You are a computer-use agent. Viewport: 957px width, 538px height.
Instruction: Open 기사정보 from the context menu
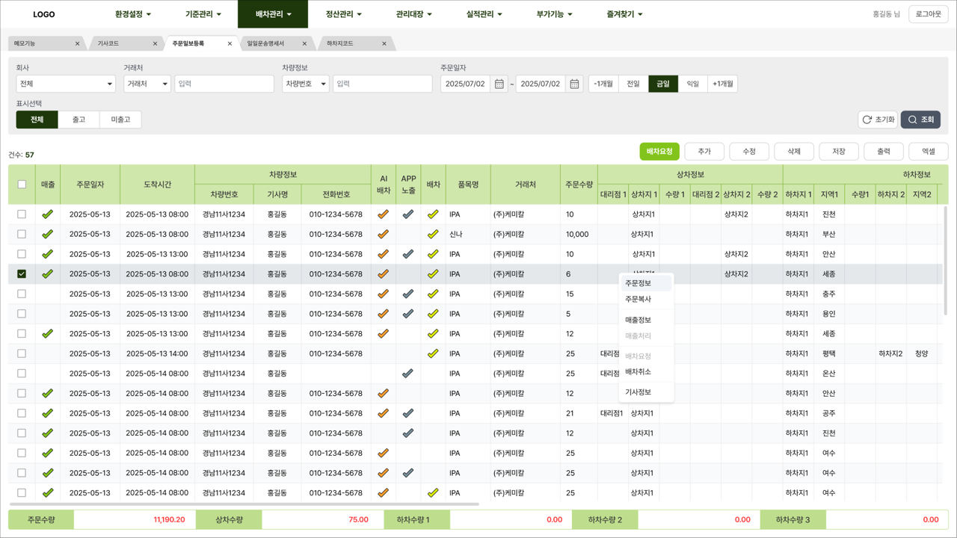[x=646, y=392]
